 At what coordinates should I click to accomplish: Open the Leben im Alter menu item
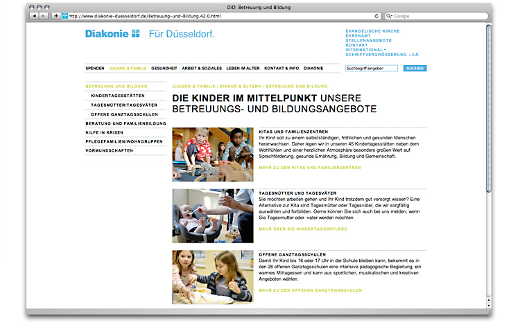[243, 68]
